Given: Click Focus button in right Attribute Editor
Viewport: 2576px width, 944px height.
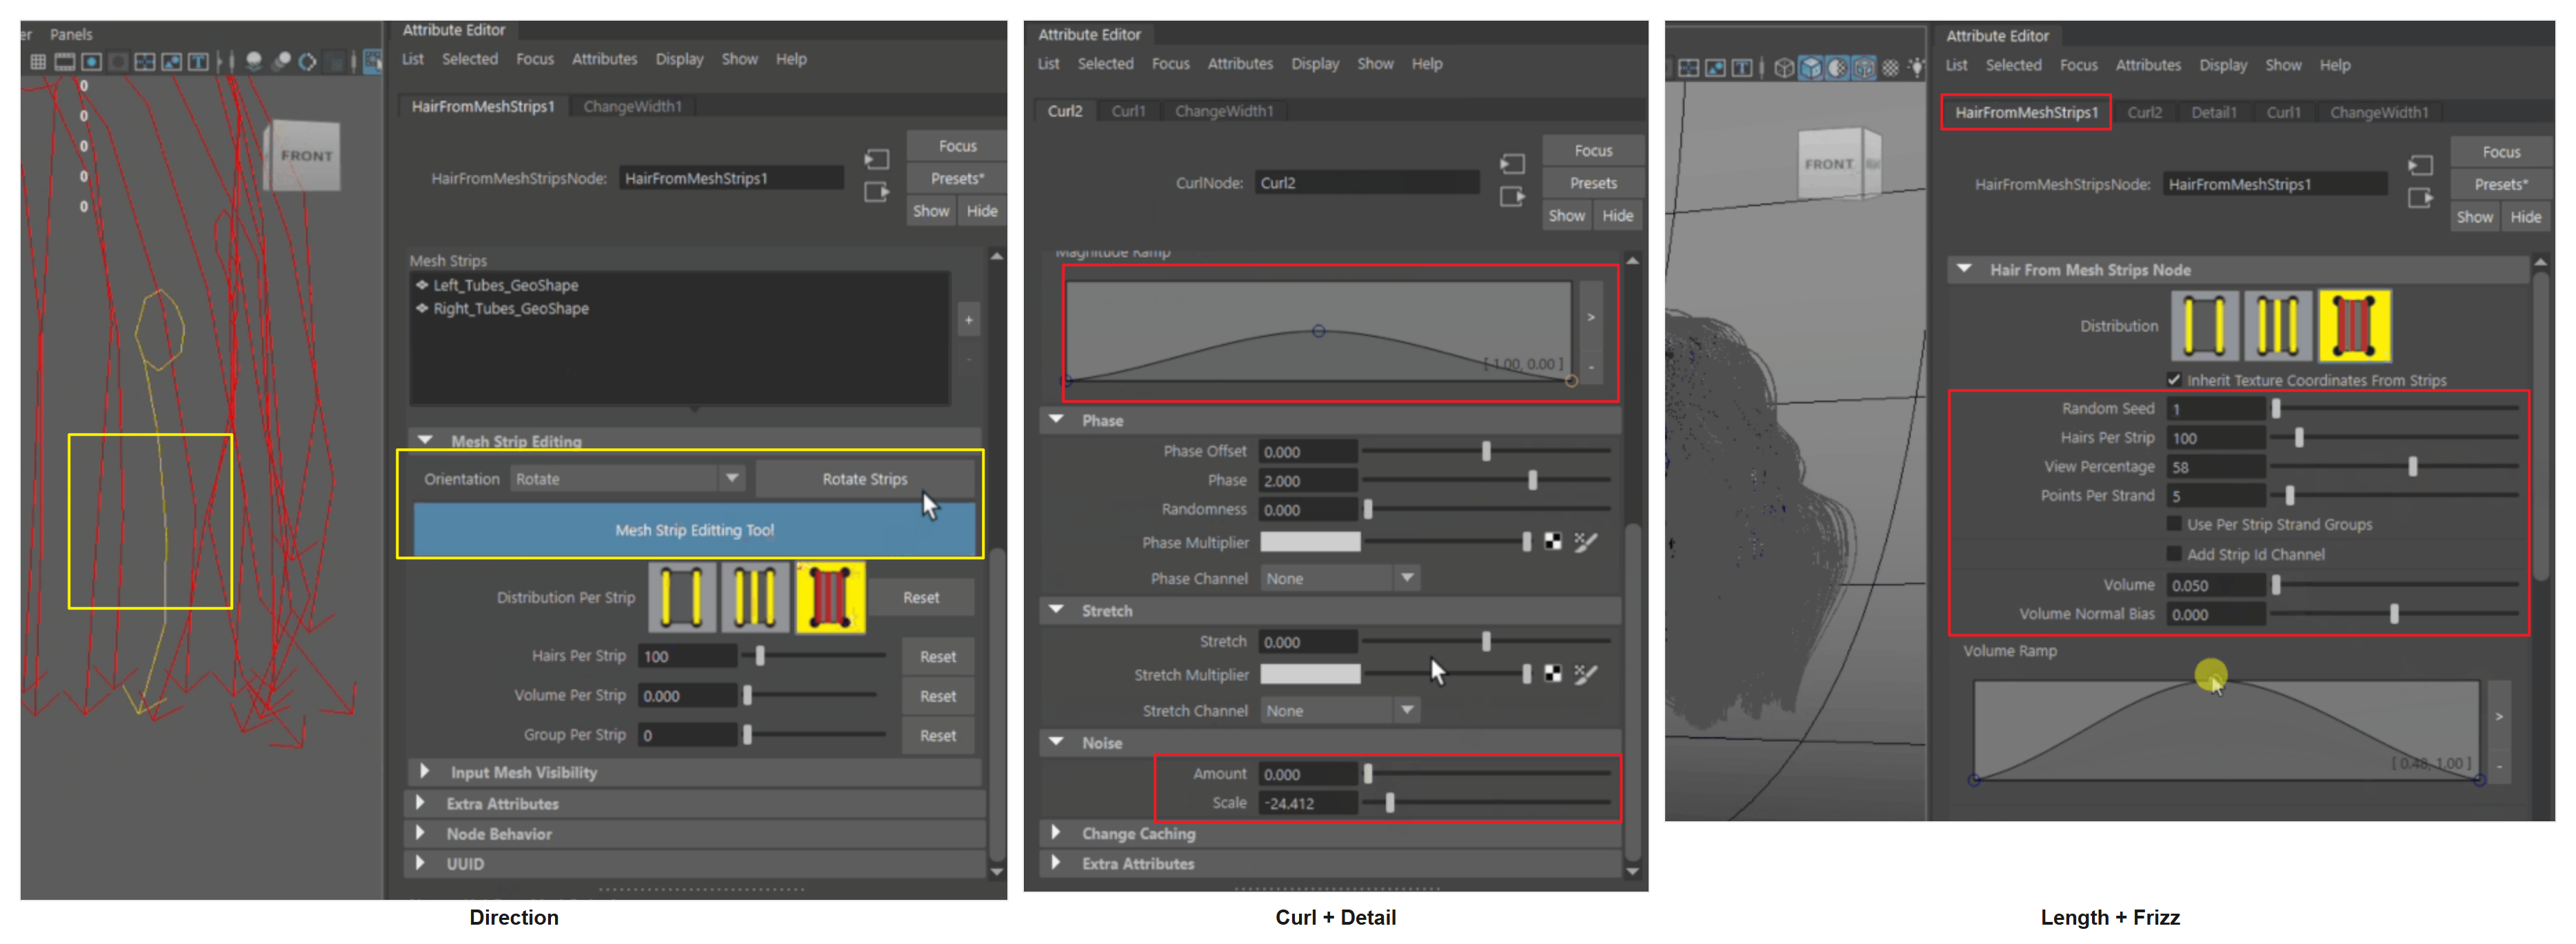Looking at the screenshot, I should click(2501, 152).
